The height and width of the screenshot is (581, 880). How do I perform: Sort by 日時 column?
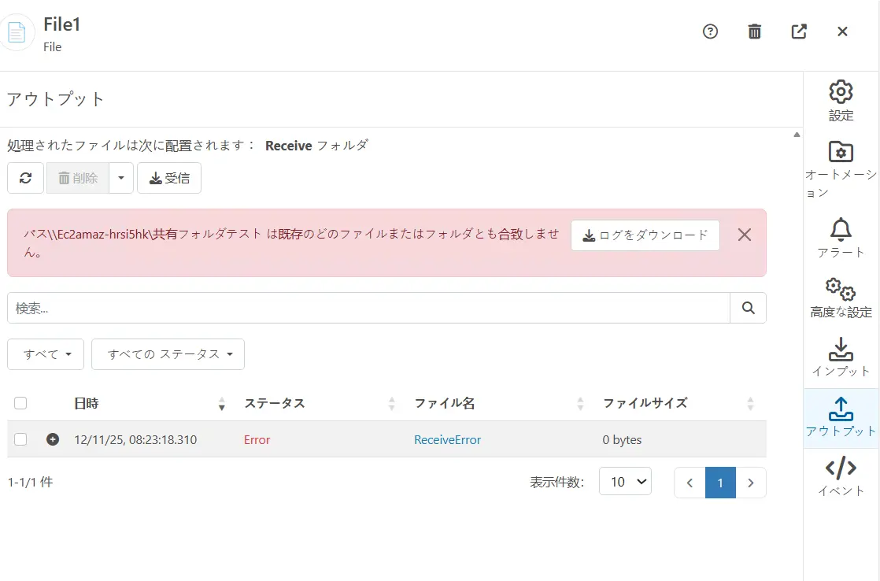(x=222, y=404)
